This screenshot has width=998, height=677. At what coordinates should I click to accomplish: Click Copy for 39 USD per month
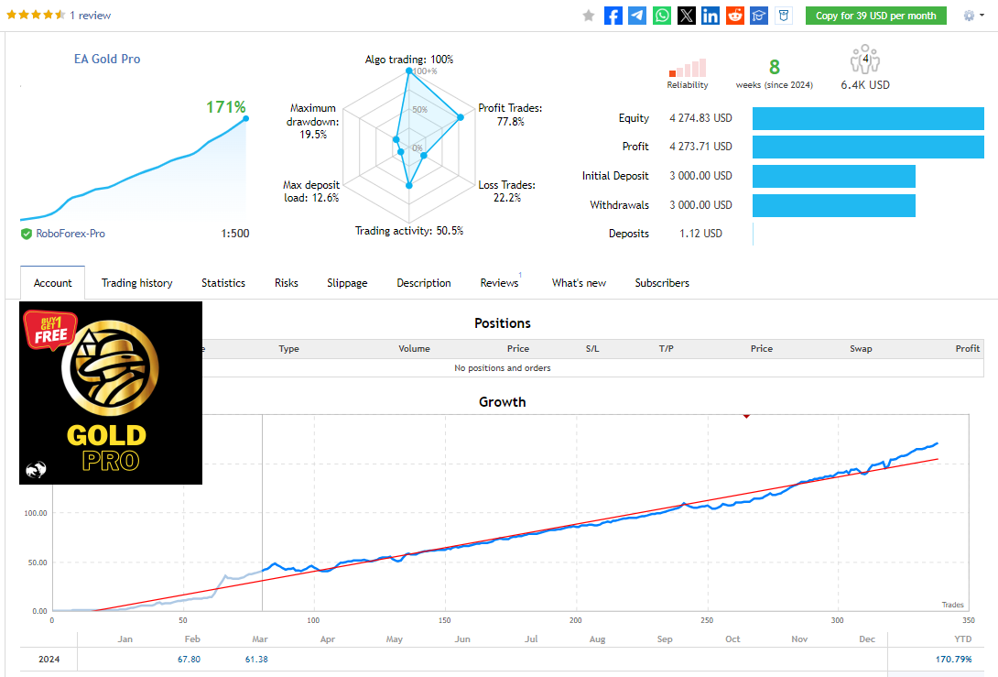[x=875, y=16]
